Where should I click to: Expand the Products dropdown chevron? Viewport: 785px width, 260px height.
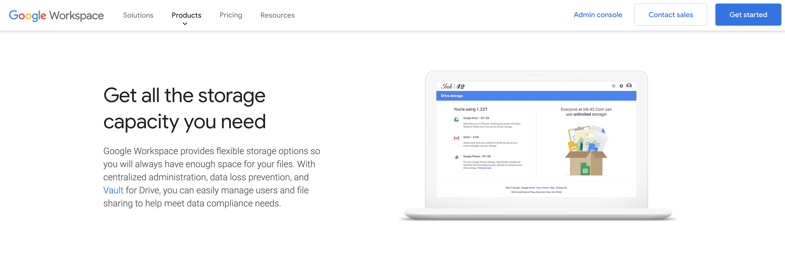185,24
